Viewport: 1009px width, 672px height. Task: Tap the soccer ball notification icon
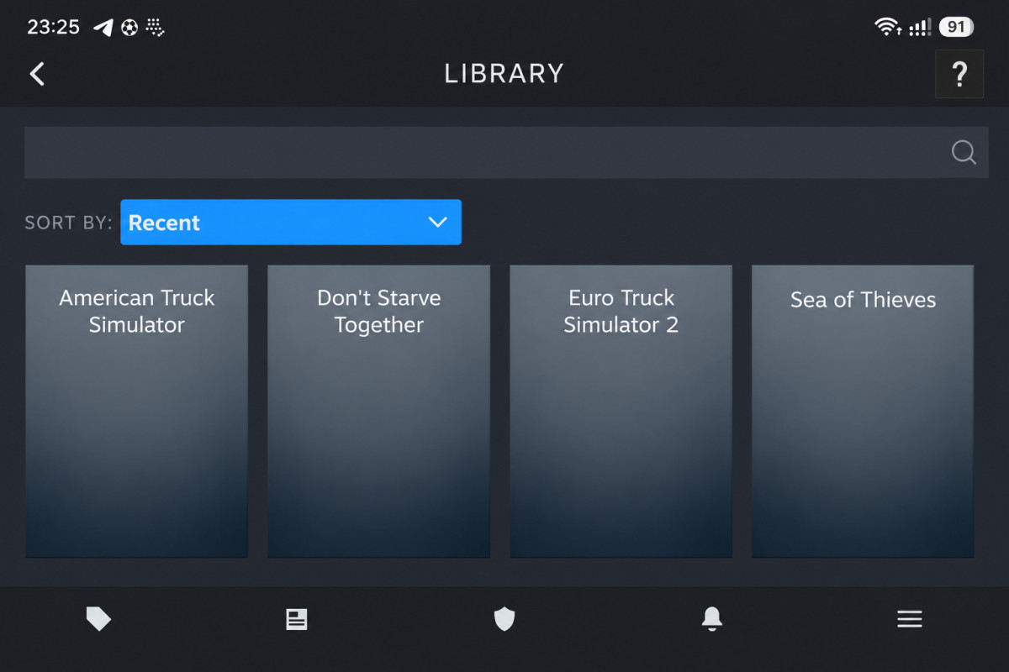(x=129, y=28)
